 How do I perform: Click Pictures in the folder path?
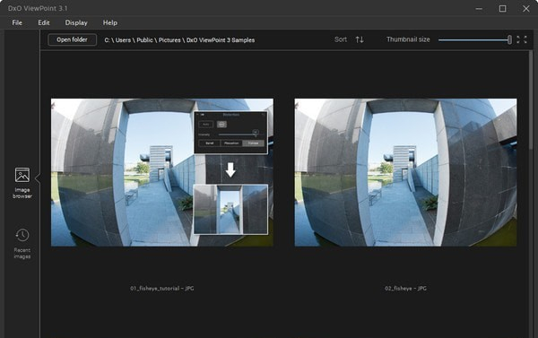(x=169, y=40)
